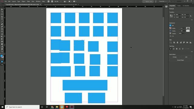Select the Rectangle tool
The height and width of the screenshot is (109, 194).
pos(2,31)
